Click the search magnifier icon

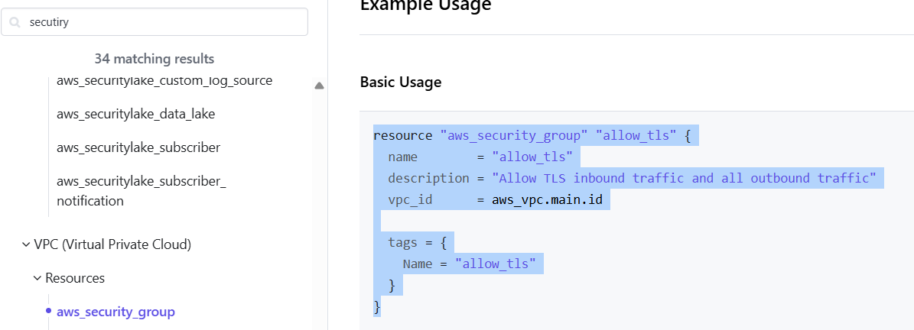pyautogui.click(x=15, y=23)
